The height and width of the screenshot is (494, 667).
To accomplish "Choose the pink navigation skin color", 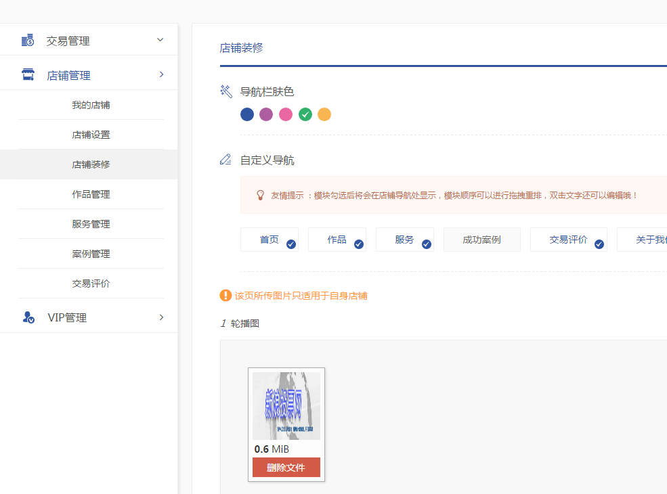I will coord(286,114).
